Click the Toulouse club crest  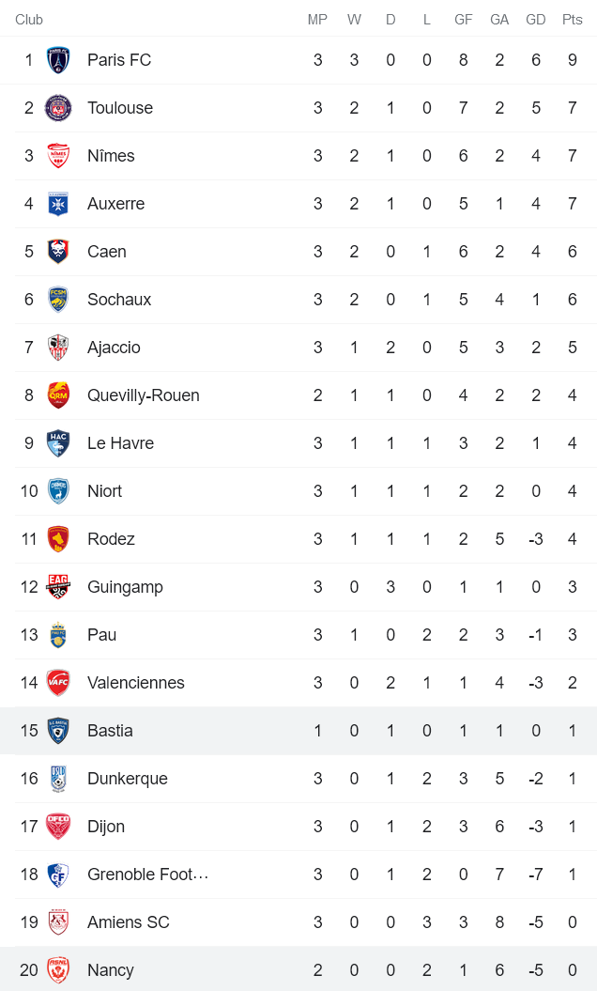point(60,107)
